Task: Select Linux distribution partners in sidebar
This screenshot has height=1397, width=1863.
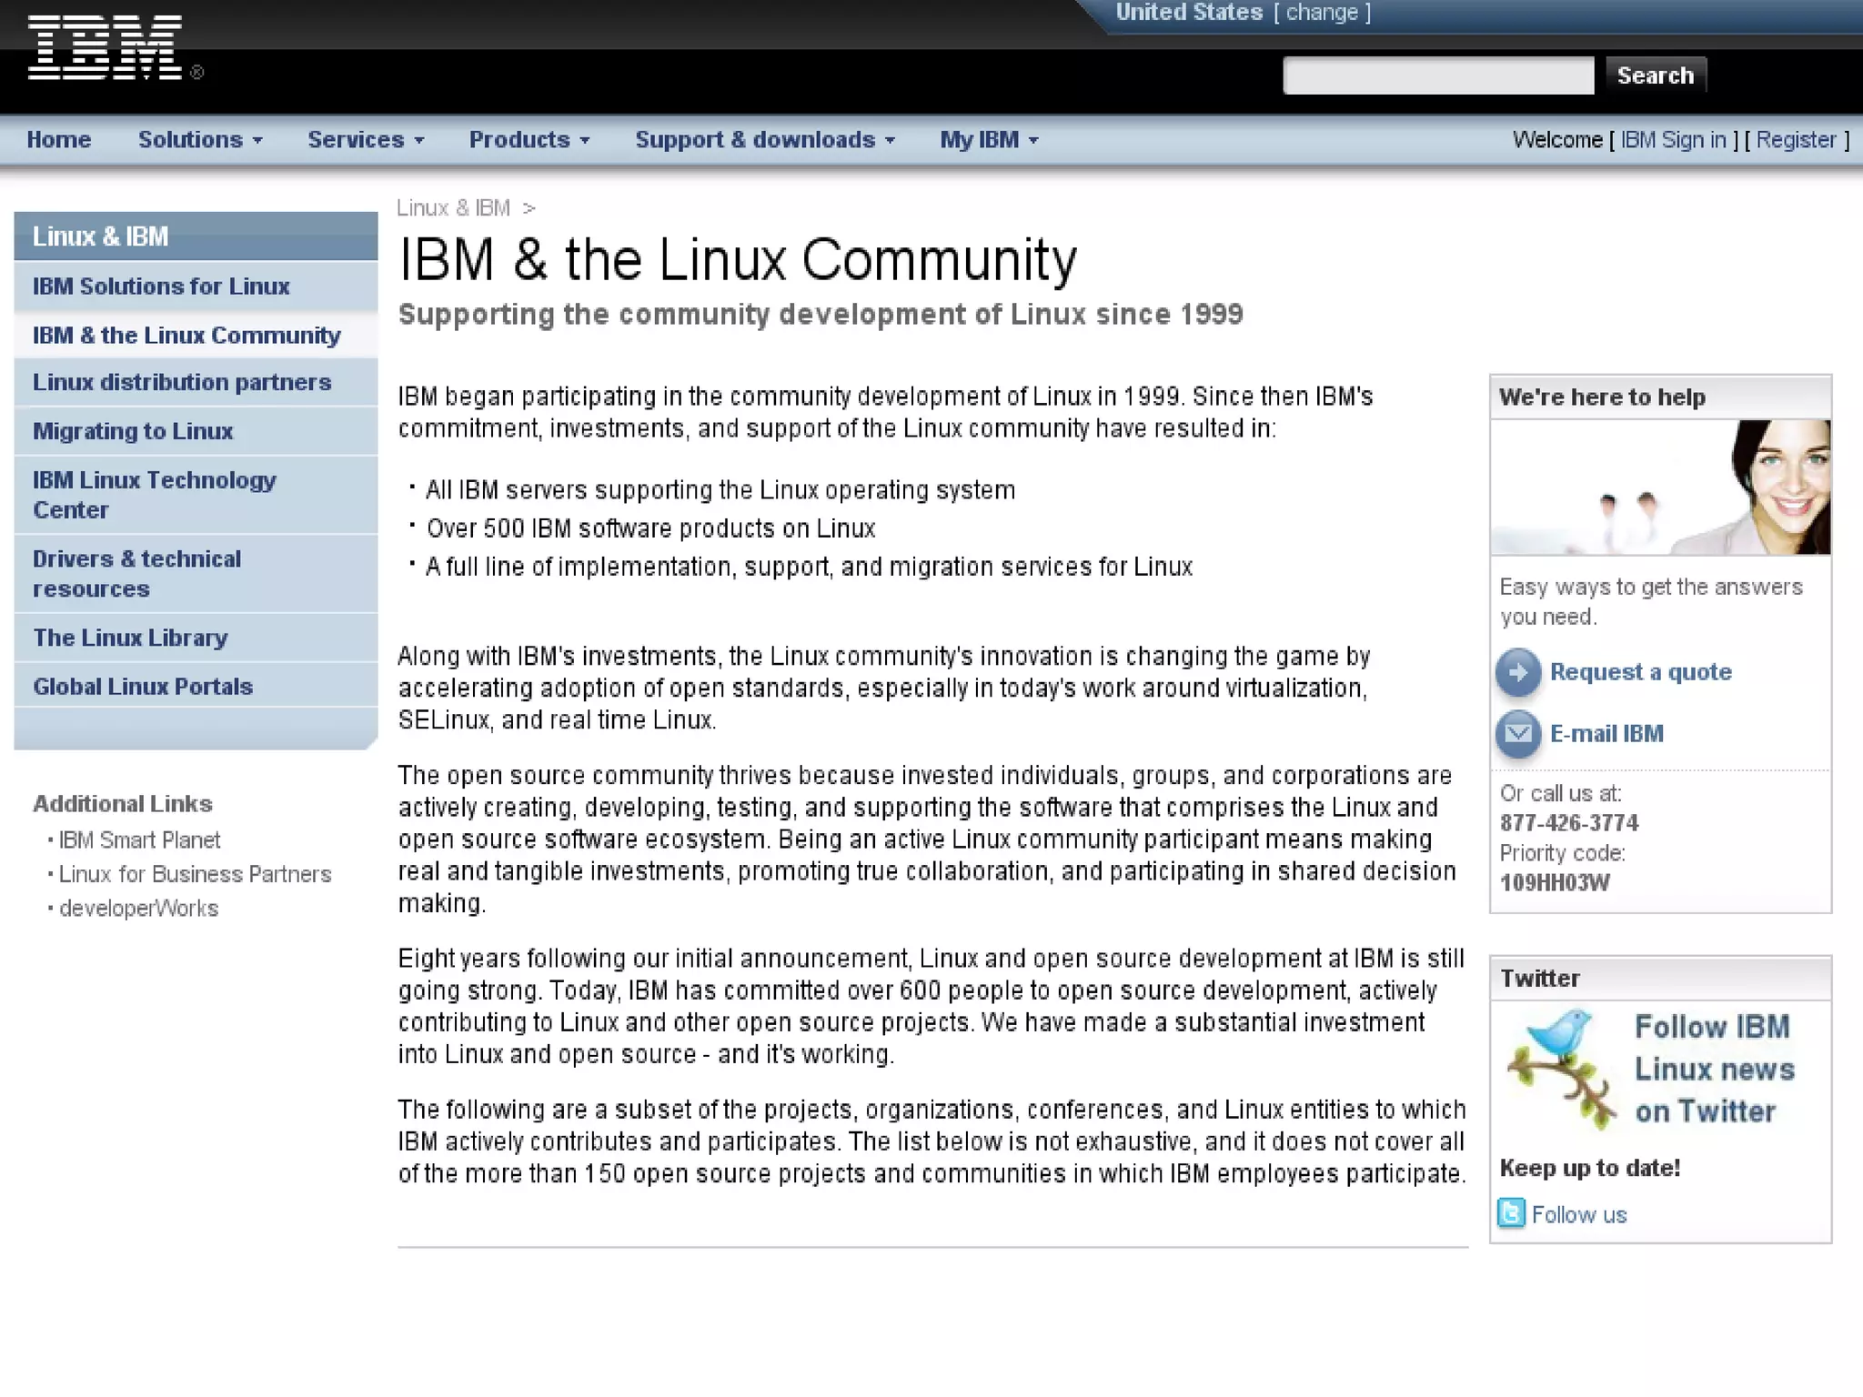Action: click(x=182, y=382)
